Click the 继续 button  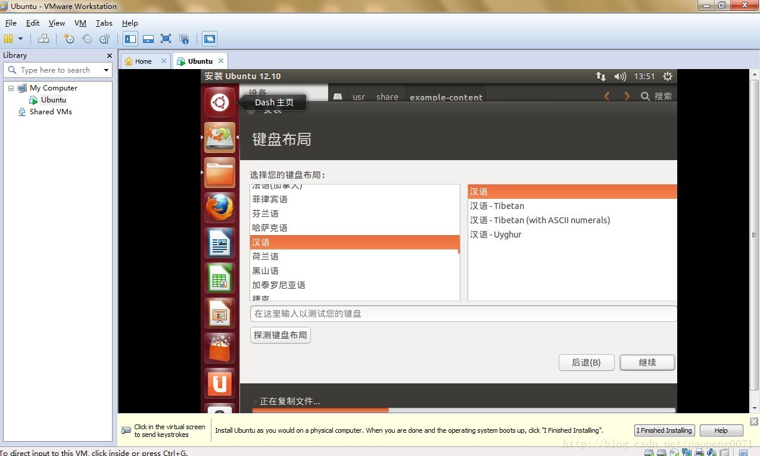click(x=647, y=363)
